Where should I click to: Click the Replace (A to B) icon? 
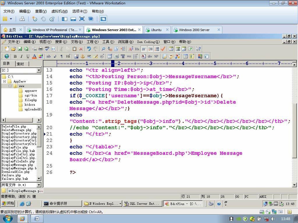click(110, 49)
